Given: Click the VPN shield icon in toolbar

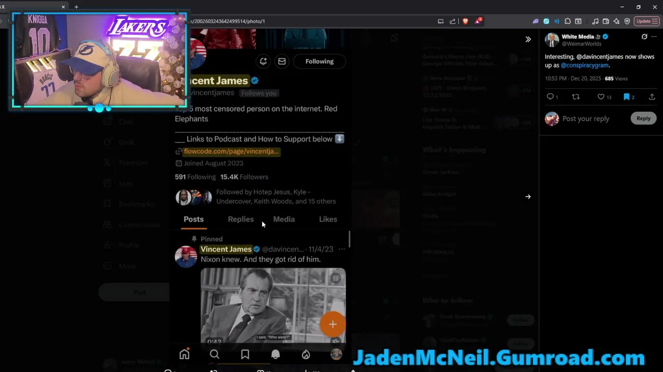Looking at the screenshot, I should click(627, 21).
